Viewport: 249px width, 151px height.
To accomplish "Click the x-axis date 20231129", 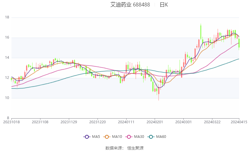I will pos(69,122).
